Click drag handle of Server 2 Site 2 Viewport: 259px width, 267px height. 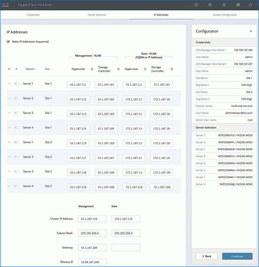tap(9, 171)
